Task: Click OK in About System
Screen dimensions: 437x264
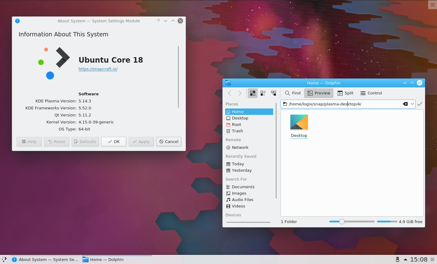Action: [114, 142]
